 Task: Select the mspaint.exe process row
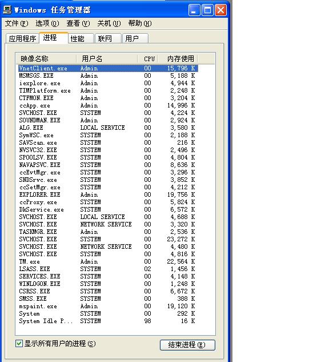click(108, 306)
